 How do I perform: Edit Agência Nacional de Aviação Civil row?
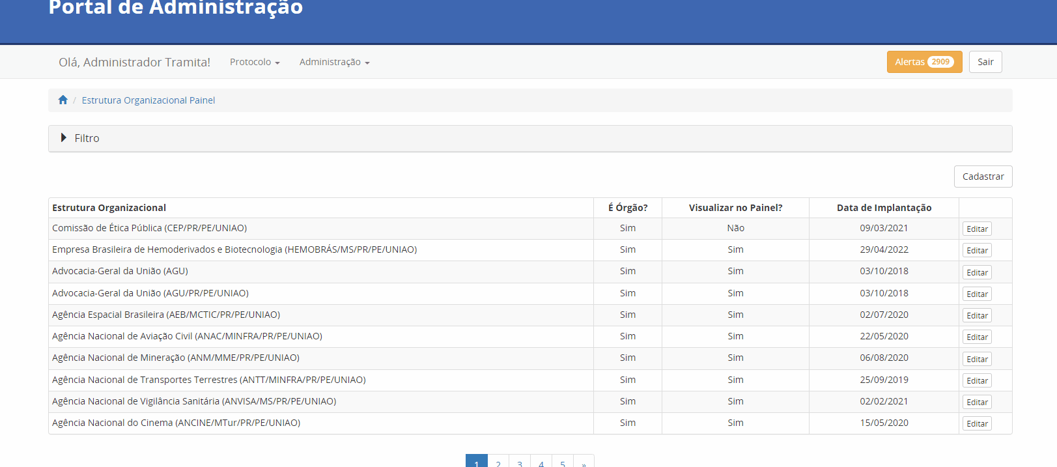(x=977, y=337)
